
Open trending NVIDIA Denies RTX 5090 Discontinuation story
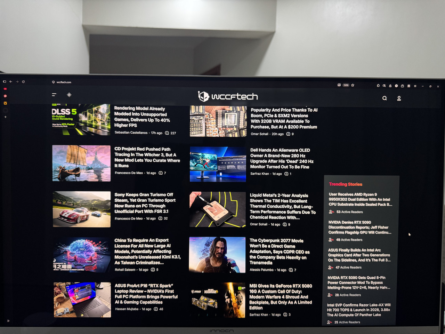pyautogui.click(x=360, y=227)
